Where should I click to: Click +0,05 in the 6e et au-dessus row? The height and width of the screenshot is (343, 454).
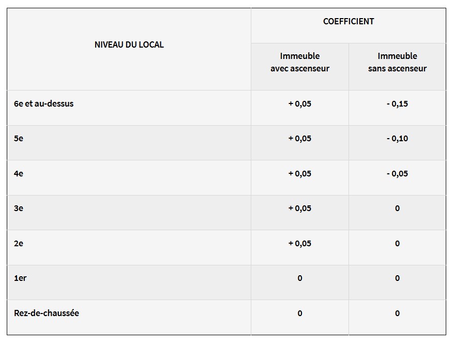tap(300, 103)
